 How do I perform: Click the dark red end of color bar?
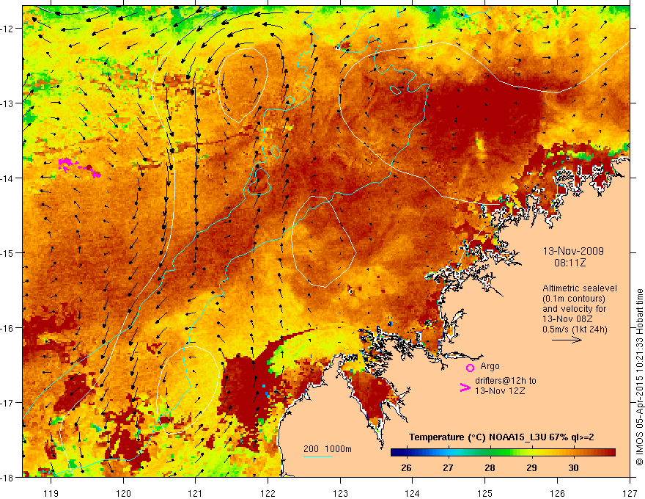coord(611,453)
